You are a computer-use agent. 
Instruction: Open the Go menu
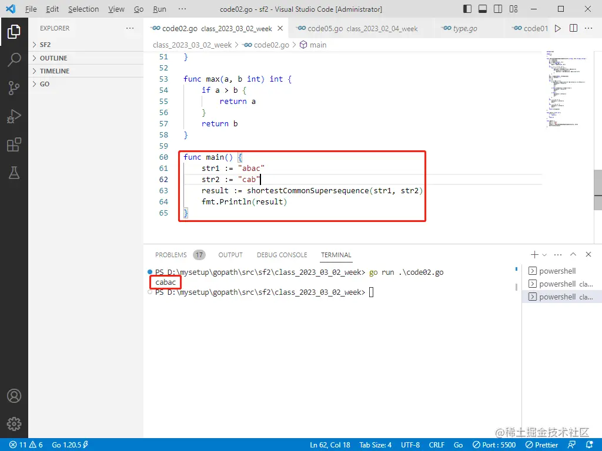click(139, 9)
